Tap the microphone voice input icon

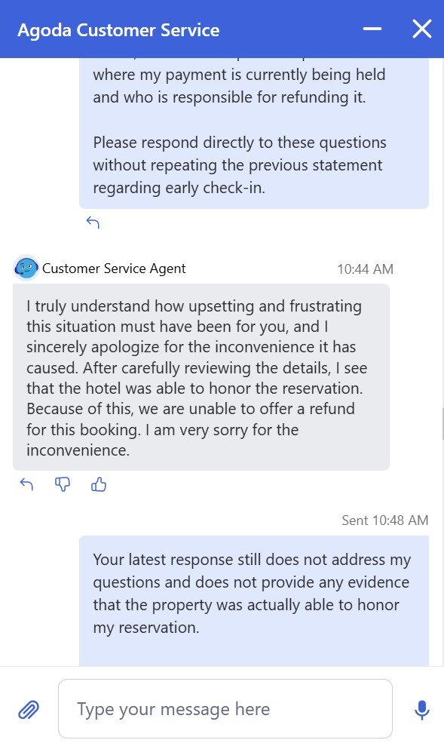pos(421,710)
